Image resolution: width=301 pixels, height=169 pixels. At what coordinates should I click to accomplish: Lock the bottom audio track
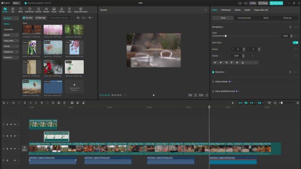click(x=7, y=160)
